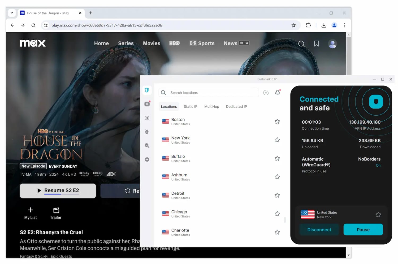Open Surfshark settings gear icon
The image size is (398, 264).
click(x=147, y=160)
